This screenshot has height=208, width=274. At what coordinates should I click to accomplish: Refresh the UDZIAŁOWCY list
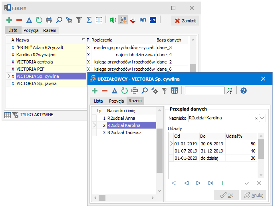point(125,91)
